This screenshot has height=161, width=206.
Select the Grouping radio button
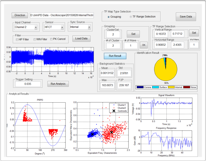click(109, 17)
